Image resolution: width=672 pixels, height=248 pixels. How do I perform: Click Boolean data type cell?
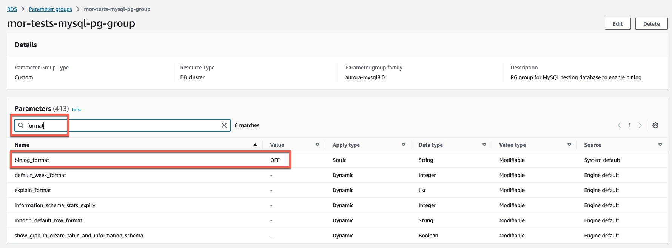428,236
